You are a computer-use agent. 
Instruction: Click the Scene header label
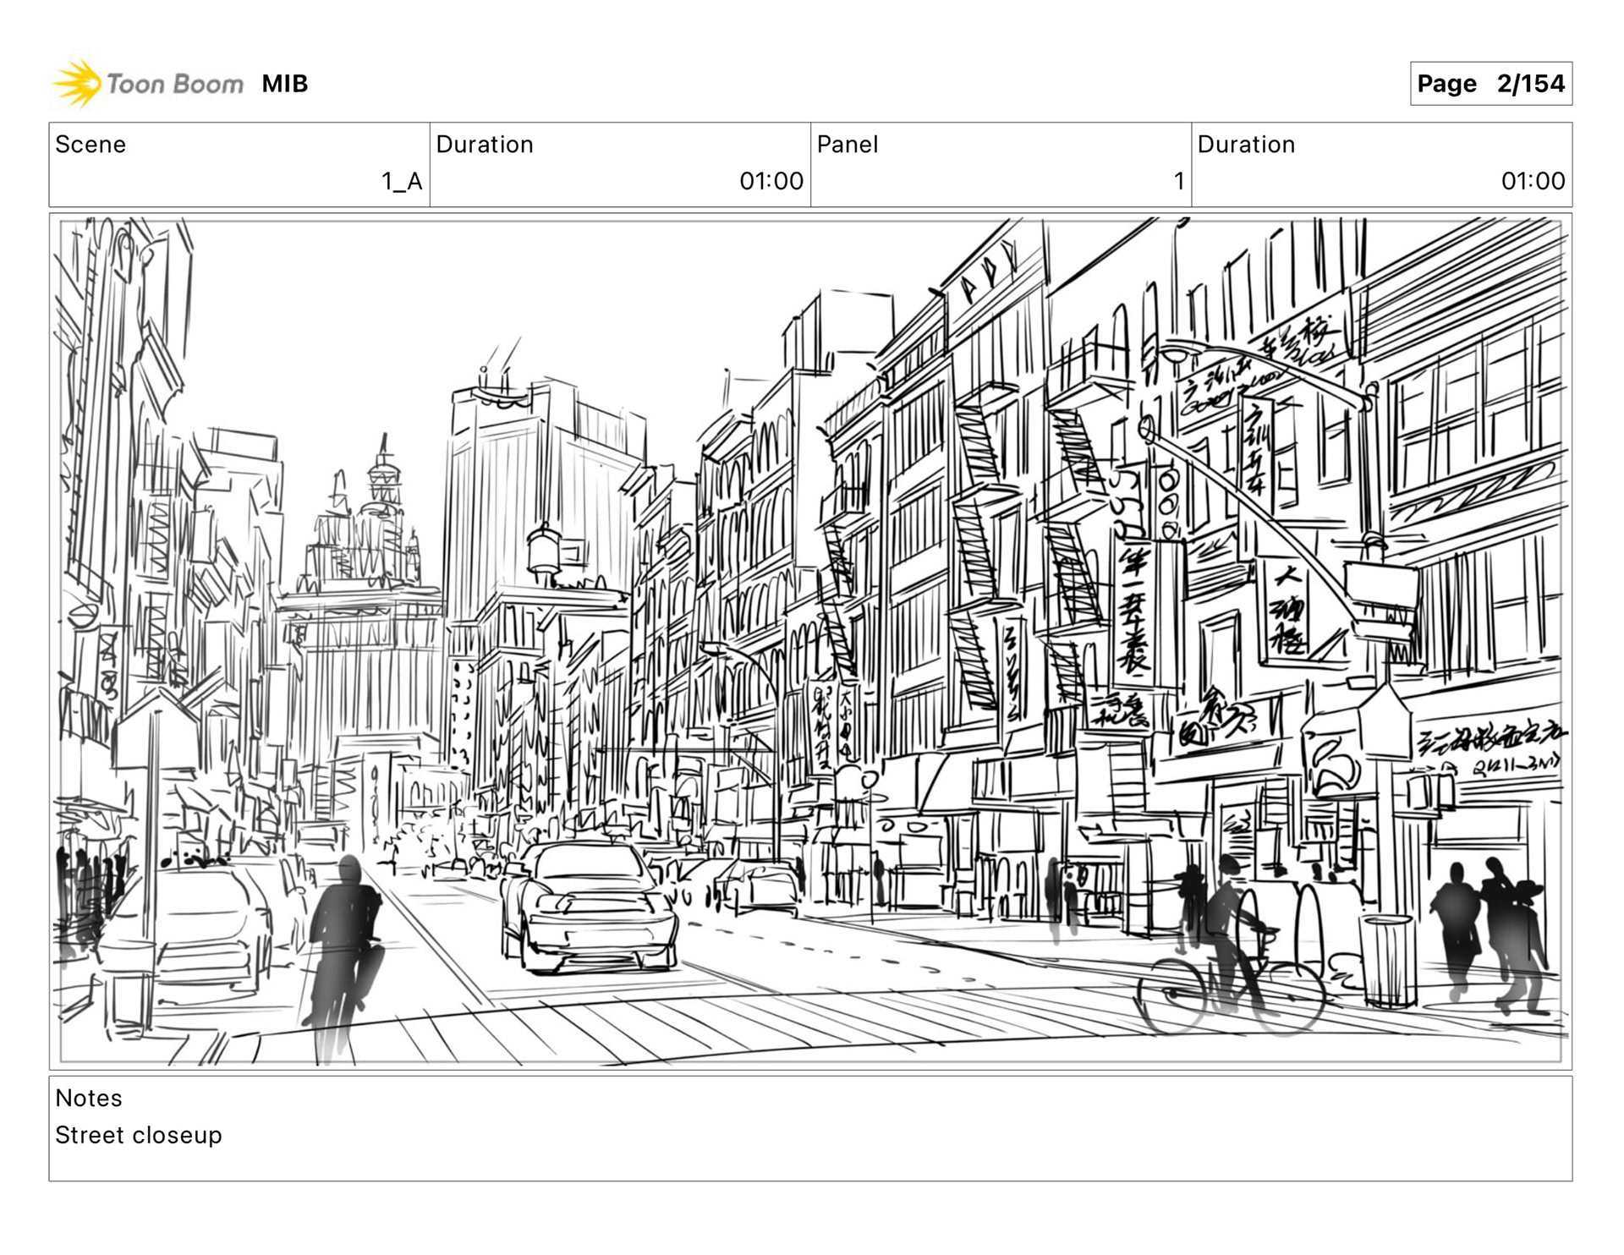click(x=91, y=145)
